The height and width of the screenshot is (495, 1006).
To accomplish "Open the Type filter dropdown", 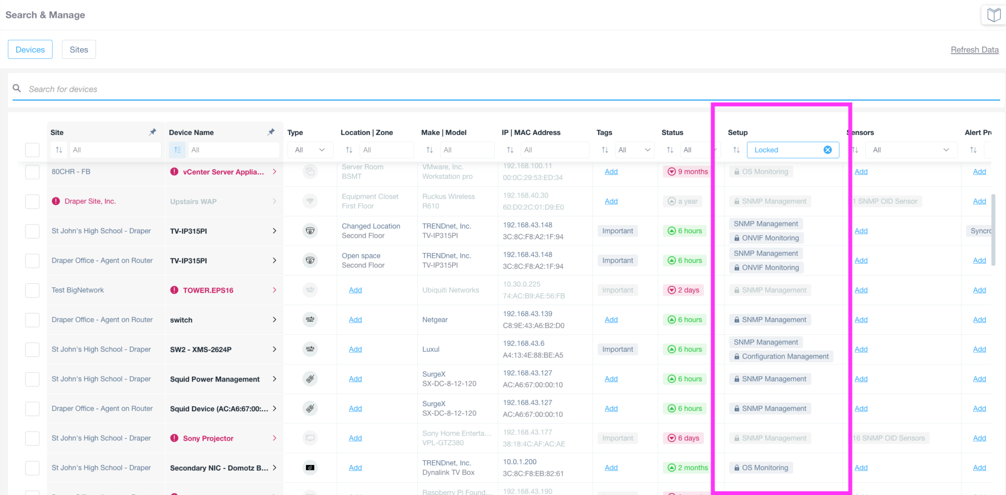I will (x=310, y=150).
